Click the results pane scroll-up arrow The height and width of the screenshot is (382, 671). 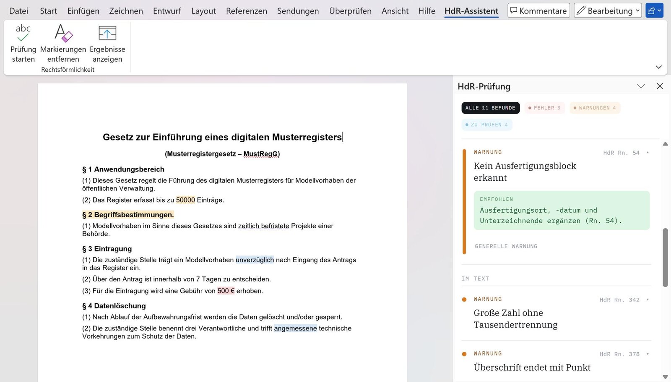click(x=665, y=144)
